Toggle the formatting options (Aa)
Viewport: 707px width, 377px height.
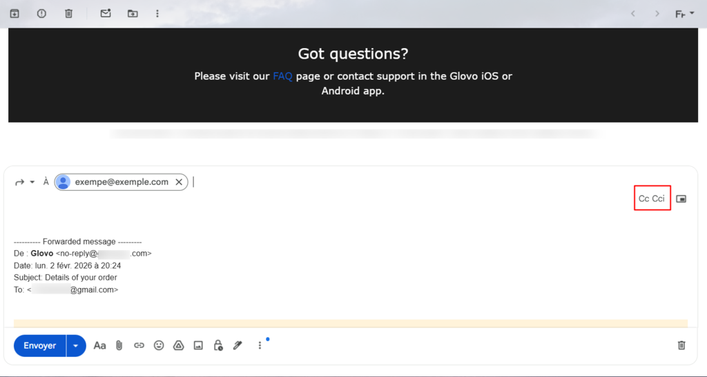coord(99,345)
